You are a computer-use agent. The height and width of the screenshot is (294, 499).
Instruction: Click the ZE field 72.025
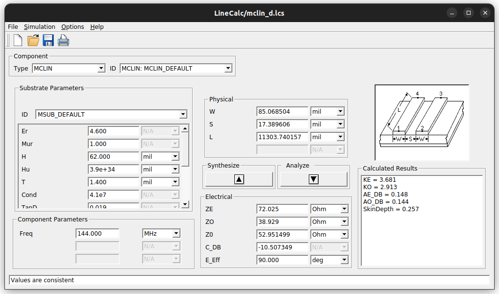(282, 209)
